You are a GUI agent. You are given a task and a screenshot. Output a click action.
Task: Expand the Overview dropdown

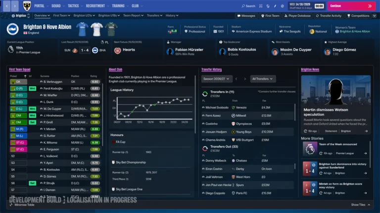pyautogui.click(x=42, y=15)
